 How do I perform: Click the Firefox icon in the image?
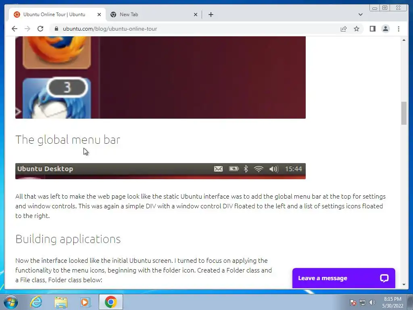click(57, 52)
